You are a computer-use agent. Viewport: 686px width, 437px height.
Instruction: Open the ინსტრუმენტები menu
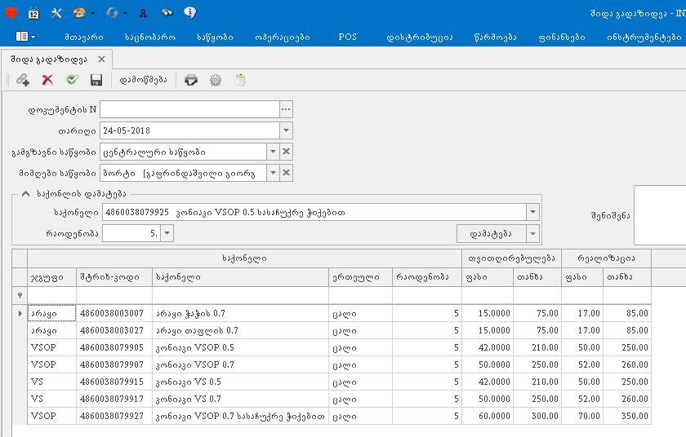coord(644,38)
